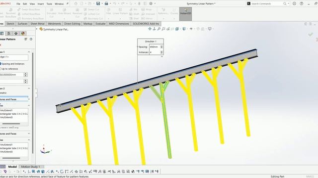Open the Window menu

pos(59,4)
